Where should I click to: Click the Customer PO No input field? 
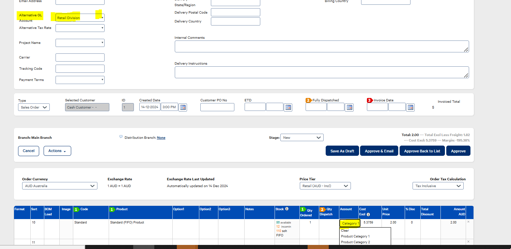[x=217, y=107]
